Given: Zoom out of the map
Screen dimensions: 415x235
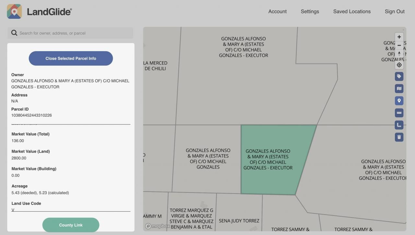Looking at the screenshot, I should (x=399, y=45).
